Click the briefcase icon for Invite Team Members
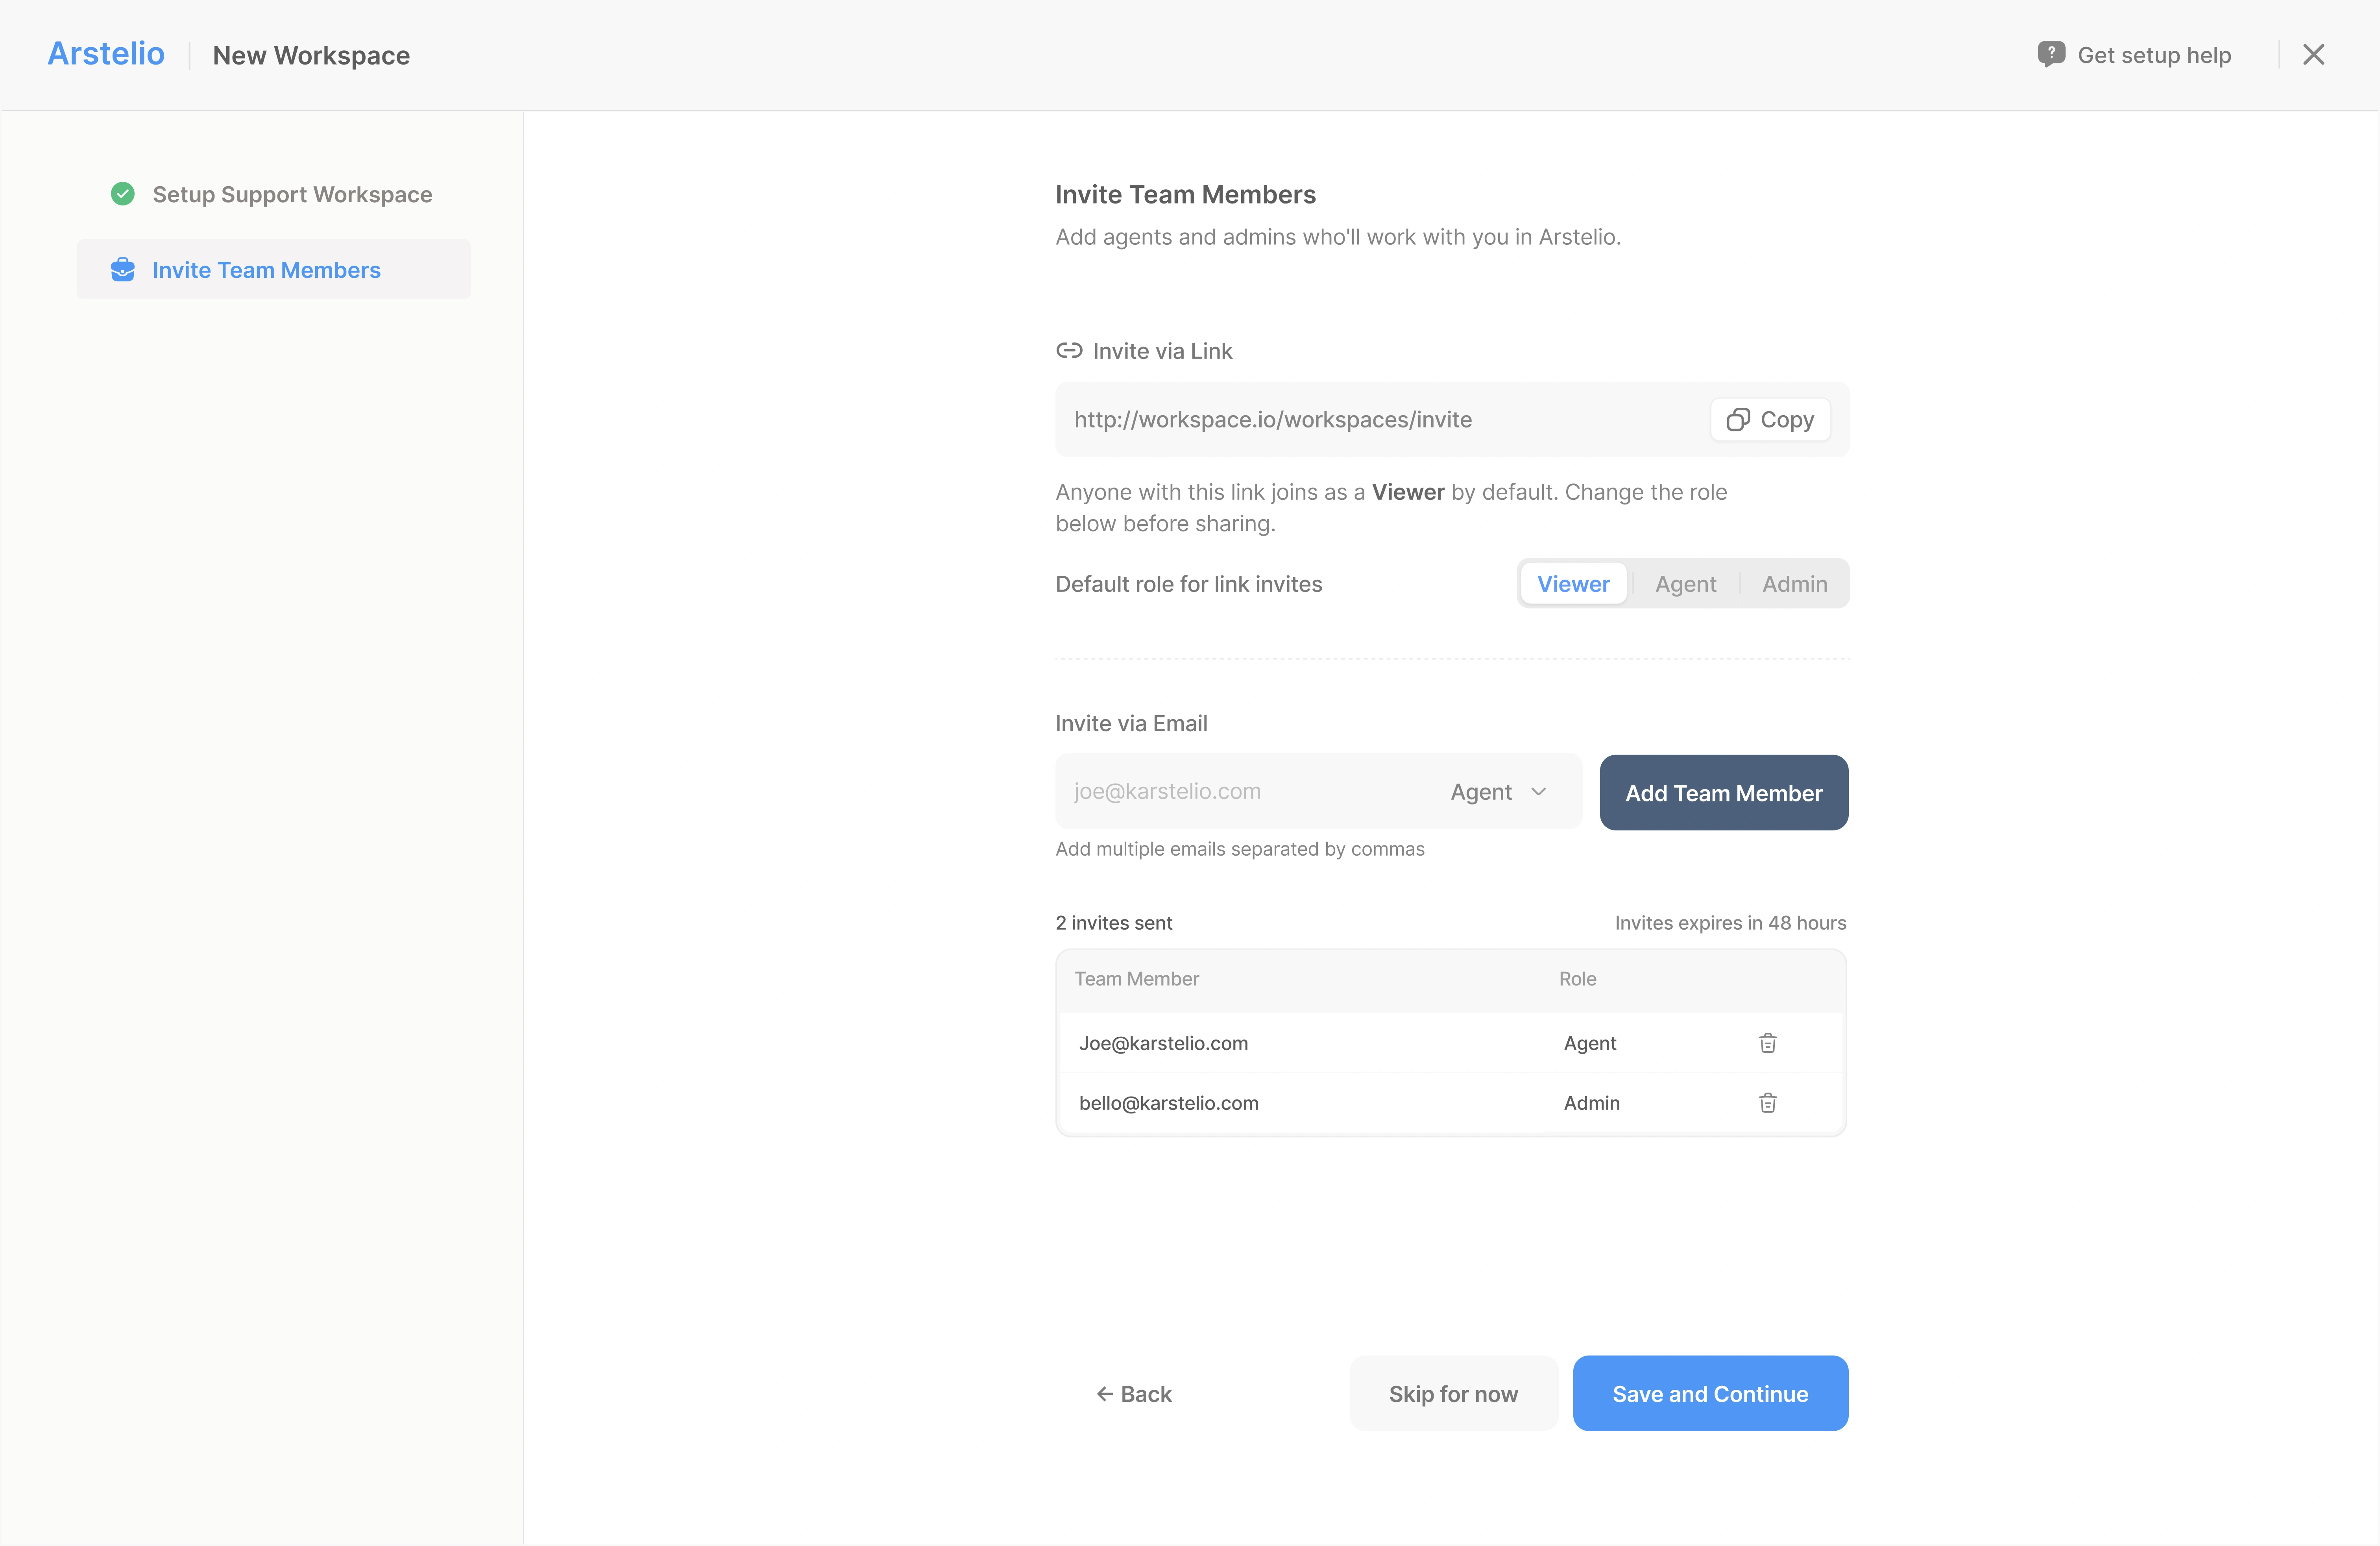The width and height of the screenshot is (2380, 1546). pos(123,270)
